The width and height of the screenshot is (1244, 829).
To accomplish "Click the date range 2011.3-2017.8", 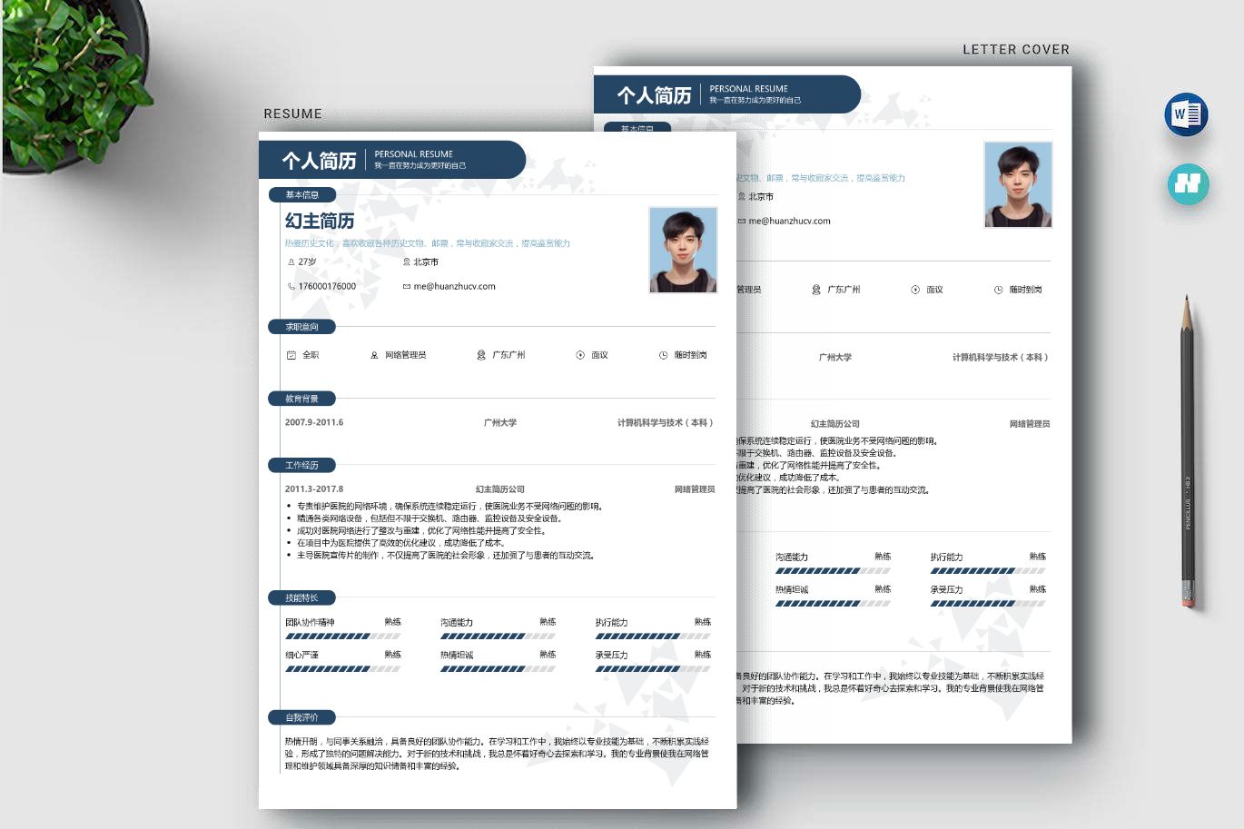I will (x=314, y=489).
